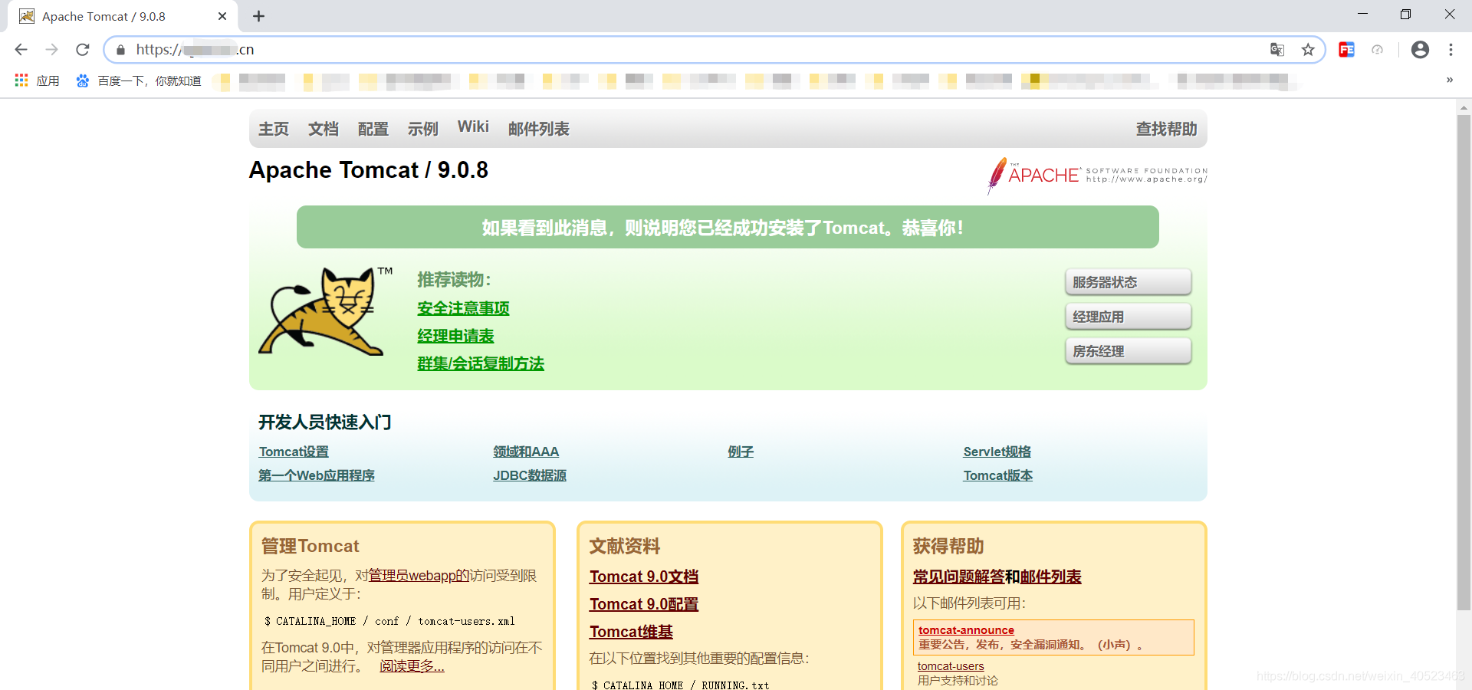This screenshot has width=1472, height=690.
Task: Click the grey extension icon beside FE
Action: [1378, 50]
